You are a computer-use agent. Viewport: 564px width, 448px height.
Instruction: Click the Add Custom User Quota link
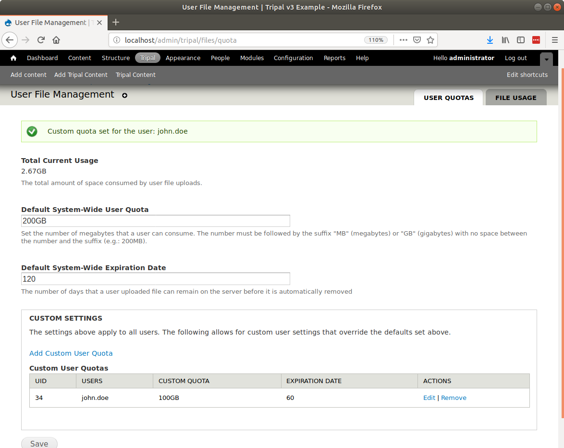point(71,353)
